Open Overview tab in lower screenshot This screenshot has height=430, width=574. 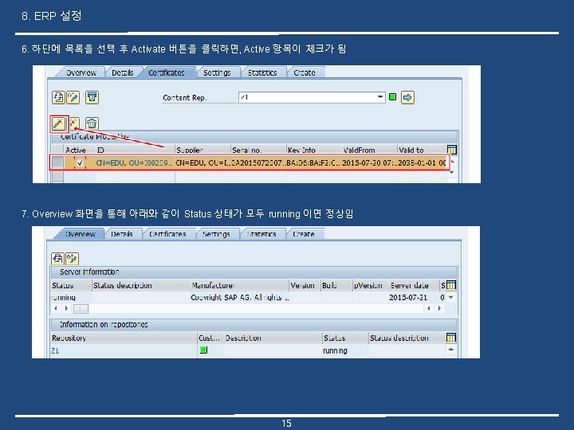click(x=81, y=234)
